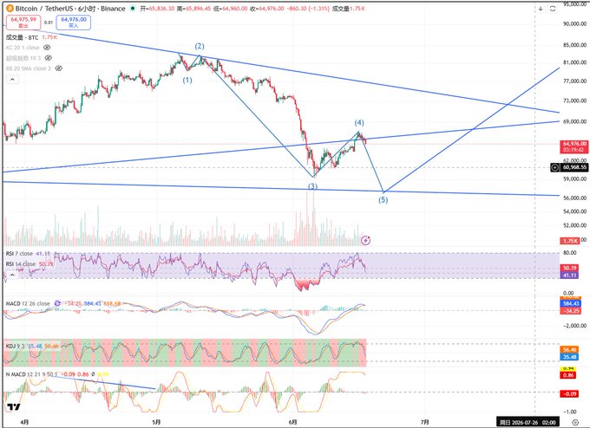
Task: Click the 收=64,976.00 close value
Action: (x=266, y=9)
